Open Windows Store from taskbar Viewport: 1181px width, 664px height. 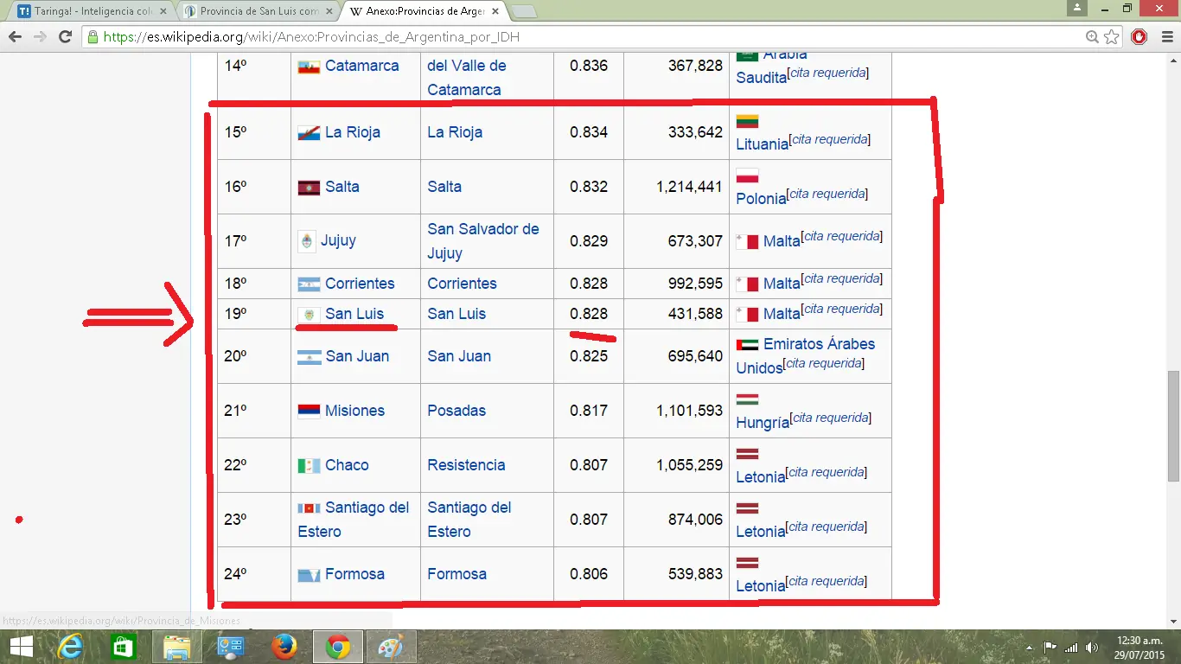pyautogui.click(x=124, y=647)
